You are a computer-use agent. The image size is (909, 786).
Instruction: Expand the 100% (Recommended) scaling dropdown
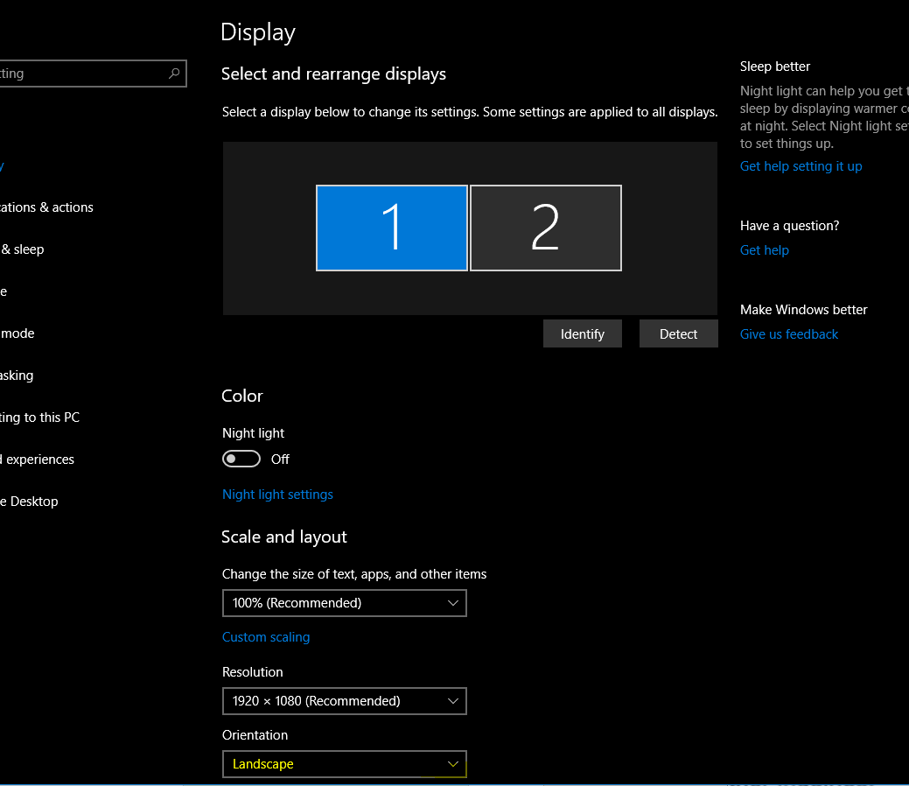(x=344, y=603)
